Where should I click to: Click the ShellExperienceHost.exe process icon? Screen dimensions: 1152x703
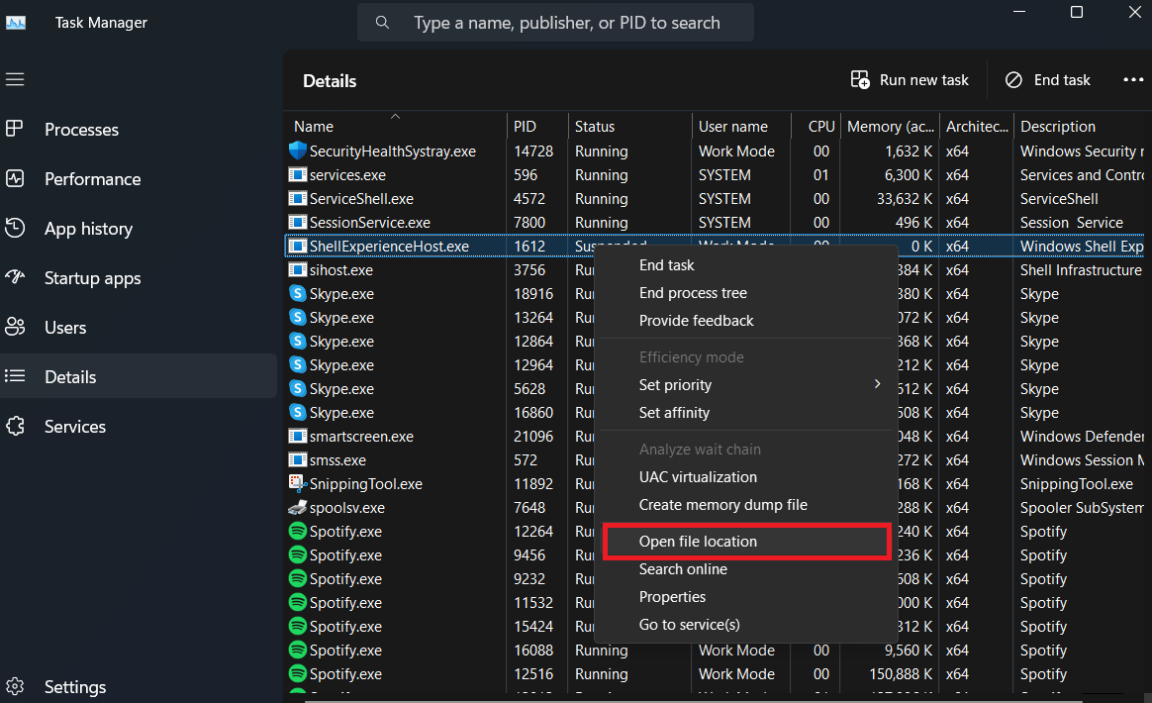[x=298, y=246]
